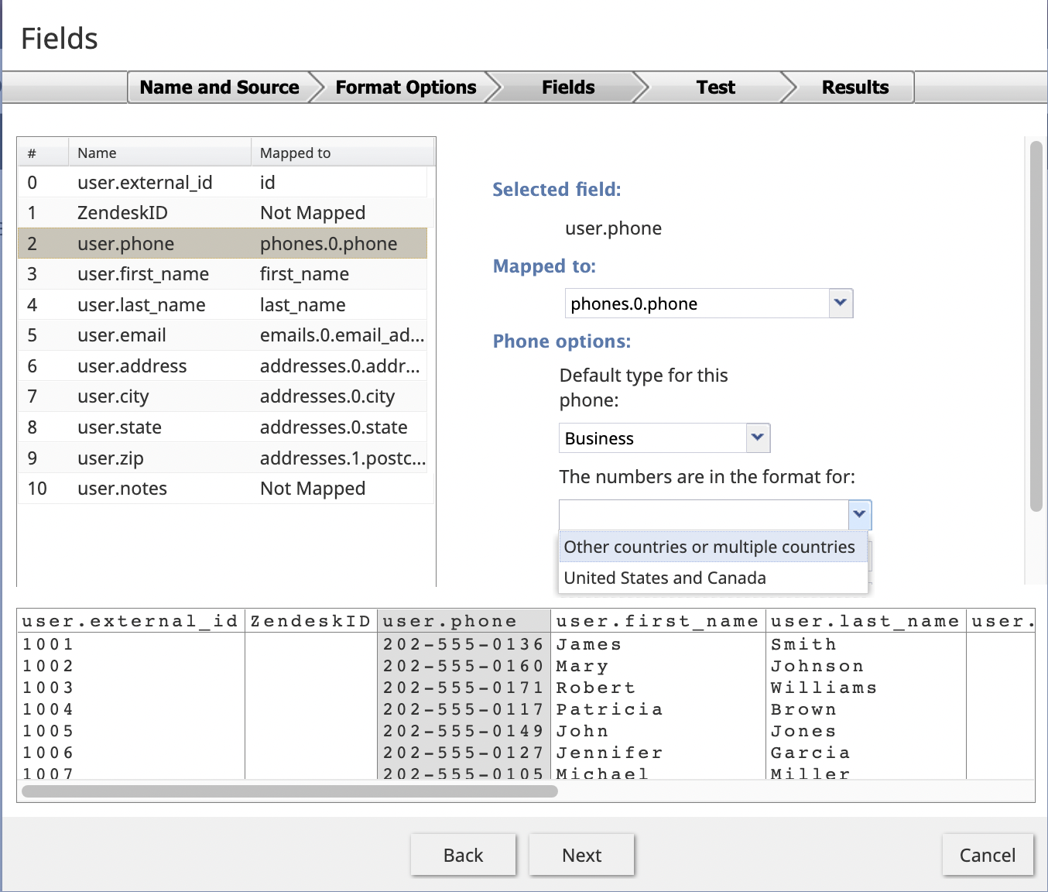The width and height of the screenshot is (1048, 892).
Task: Select the user.first_name field row
Action: click(223, 273)
